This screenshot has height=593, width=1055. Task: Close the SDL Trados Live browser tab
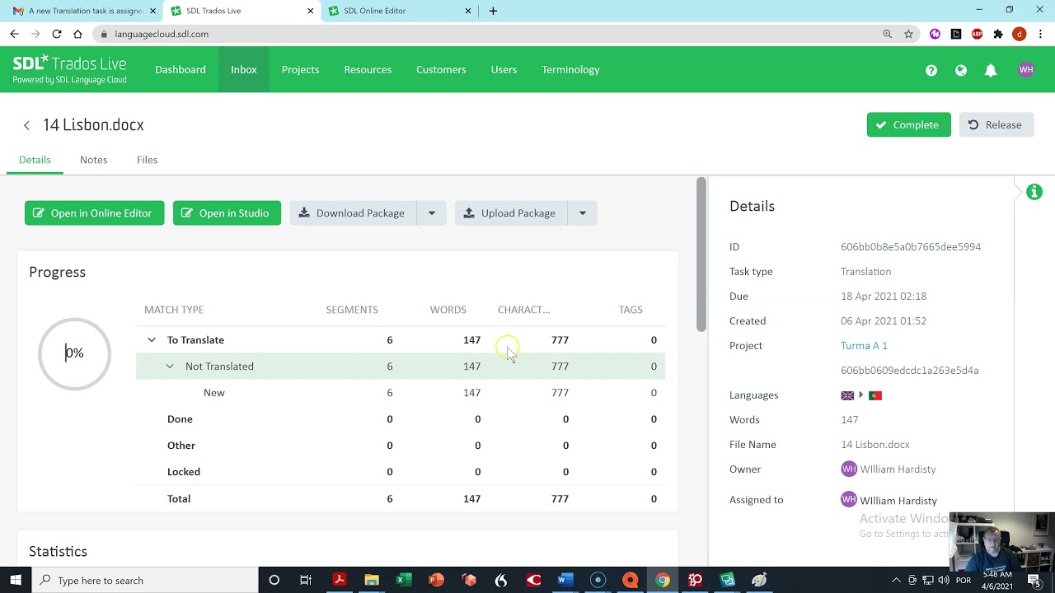[x=311, y=11]
